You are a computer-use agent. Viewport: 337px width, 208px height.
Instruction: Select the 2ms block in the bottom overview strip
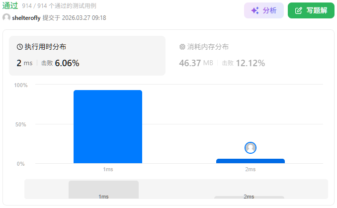(249, 197)
